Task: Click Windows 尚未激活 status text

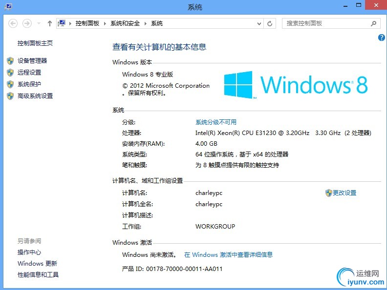Action: pos(150,254)
